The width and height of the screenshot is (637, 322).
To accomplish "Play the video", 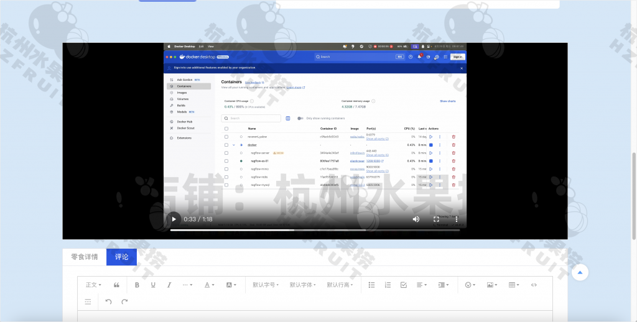I will 174,219.
